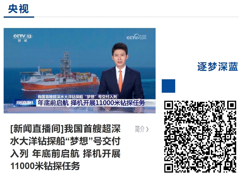Click the upper caption “梦想”号交付入列 strip
This screenshot has width=249, height=188.
(x=77, y=97)
